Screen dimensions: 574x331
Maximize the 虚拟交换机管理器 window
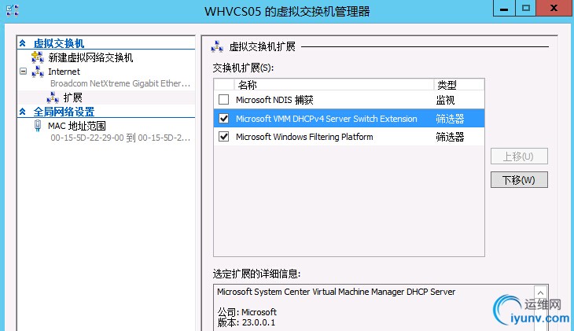[526, 8]
